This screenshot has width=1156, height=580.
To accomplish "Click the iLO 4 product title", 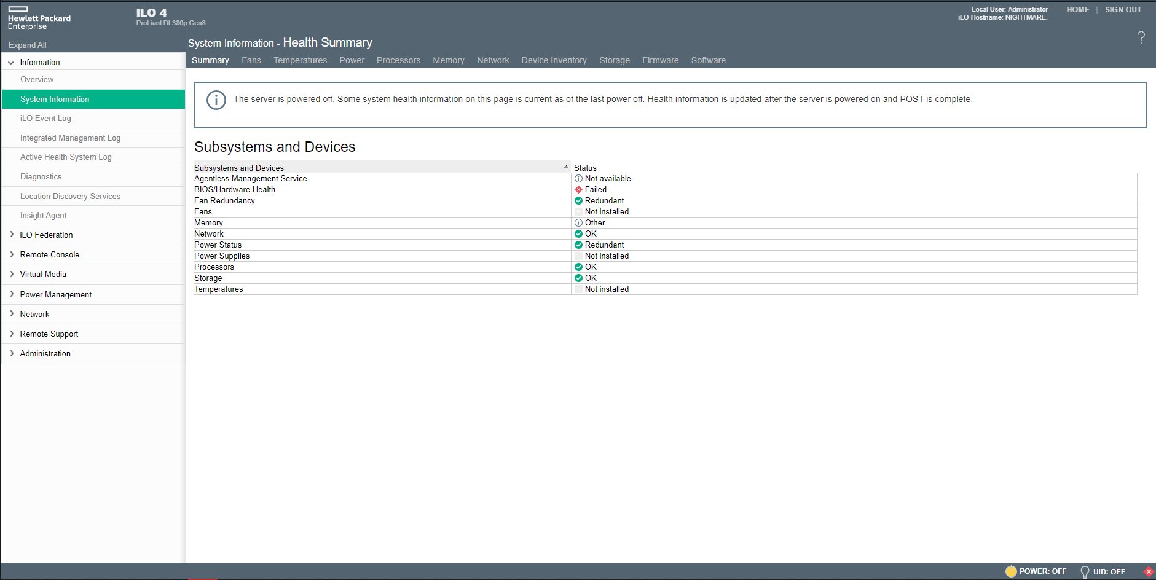I will [x=152, y=12].
